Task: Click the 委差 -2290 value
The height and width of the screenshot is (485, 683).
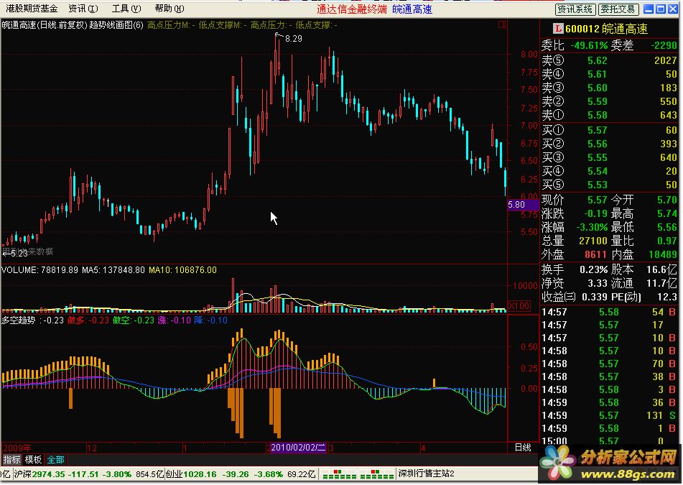Action: 664,45
